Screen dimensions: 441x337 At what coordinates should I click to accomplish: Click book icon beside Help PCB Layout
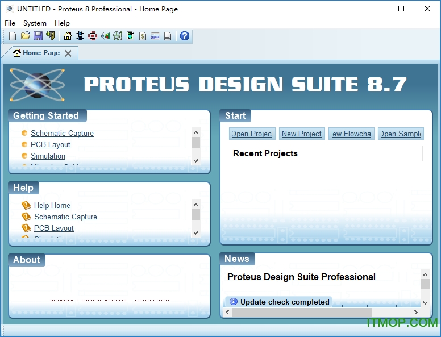coord(26,228)
